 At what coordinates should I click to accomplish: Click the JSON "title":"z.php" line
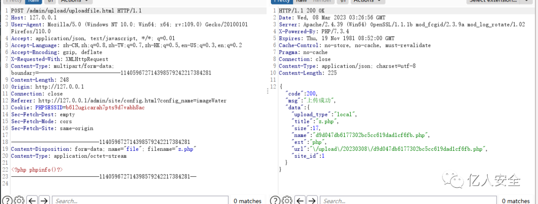tap(315, 121)
